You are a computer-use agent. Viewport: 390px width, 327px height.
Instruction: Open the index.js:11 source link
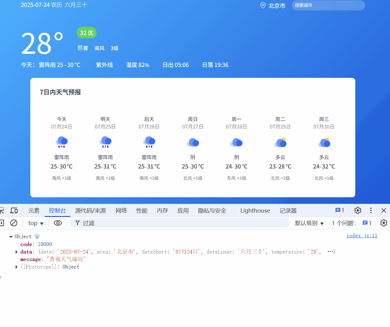coord(362,236)
